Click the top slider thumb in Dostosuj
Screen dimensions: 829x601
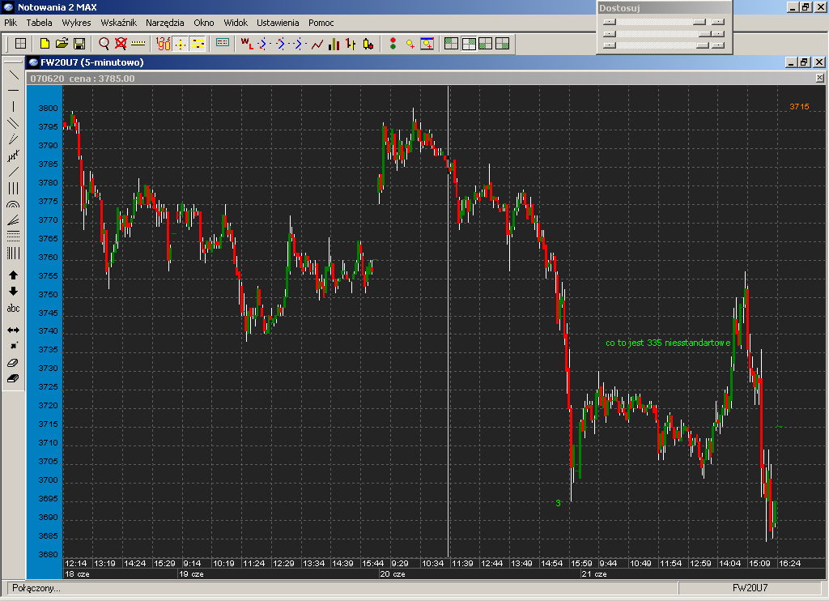[x=699, y=22]
